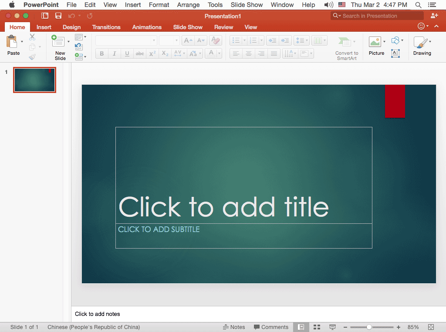The image size is (446, 332).
Task: Open the font name dropdown
Action: pyautogui.click(x=154, y=40)
